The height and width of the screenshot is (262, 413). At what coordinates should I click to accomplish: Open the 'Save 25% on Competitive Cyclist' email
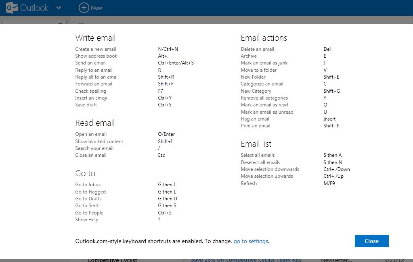[246, 260]
